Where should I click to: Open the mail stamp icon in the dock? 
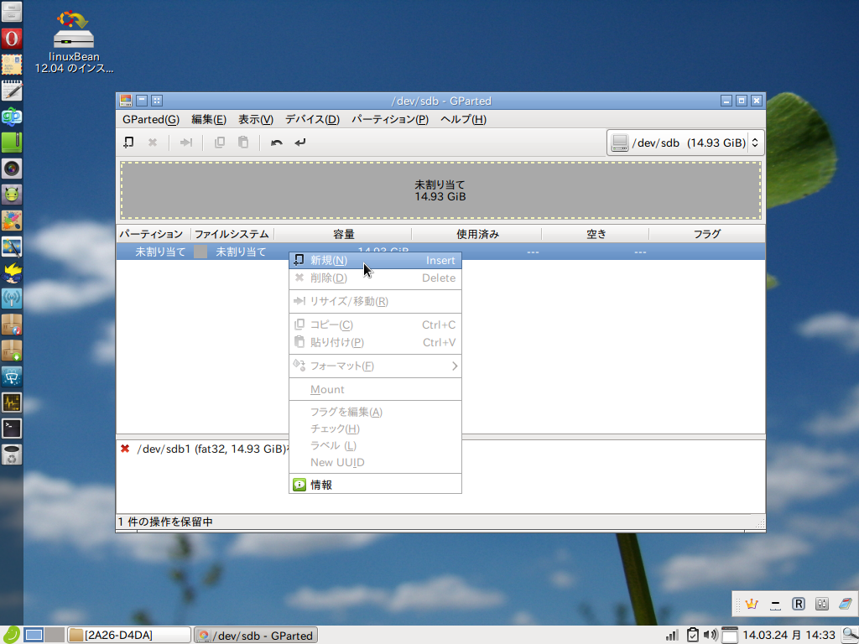point(12,65)
